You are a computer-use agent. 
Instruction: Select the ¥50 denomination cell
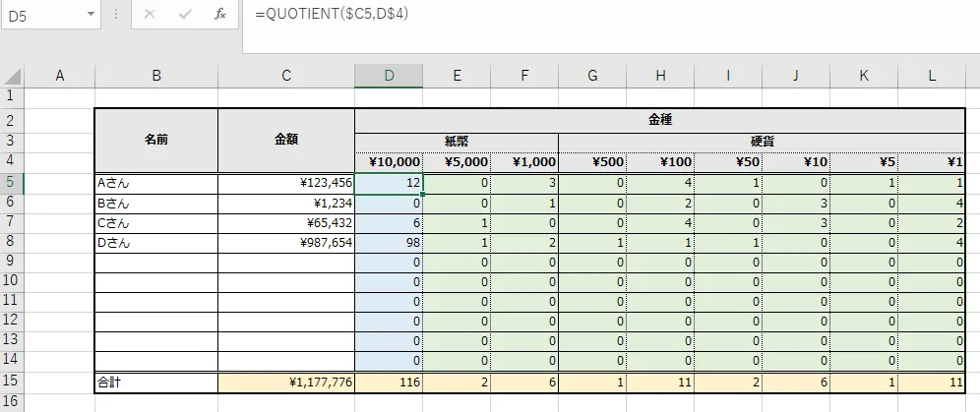(728, 162)
